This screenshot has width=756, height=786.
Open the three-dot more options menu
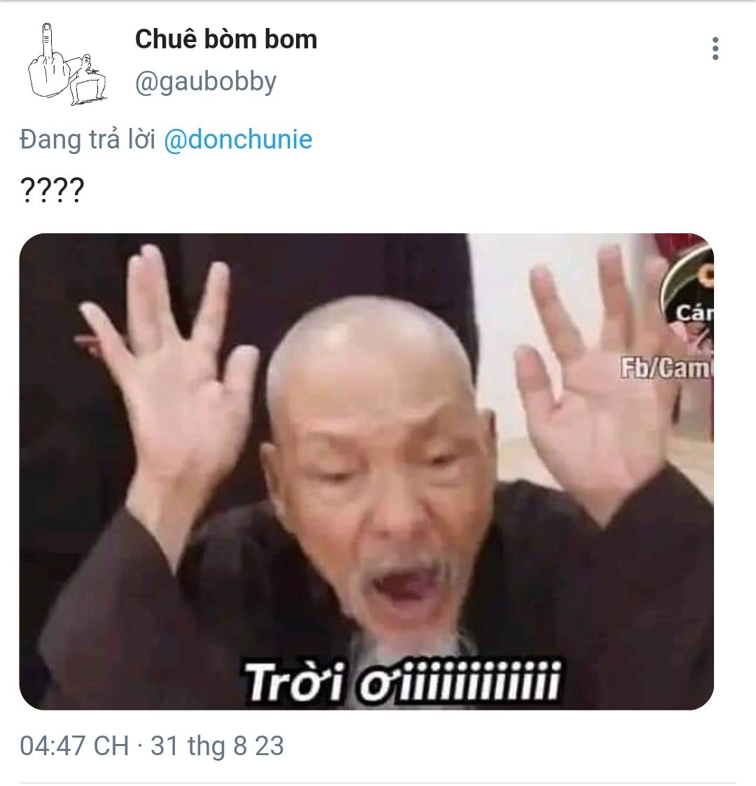[x=715, y=48]
